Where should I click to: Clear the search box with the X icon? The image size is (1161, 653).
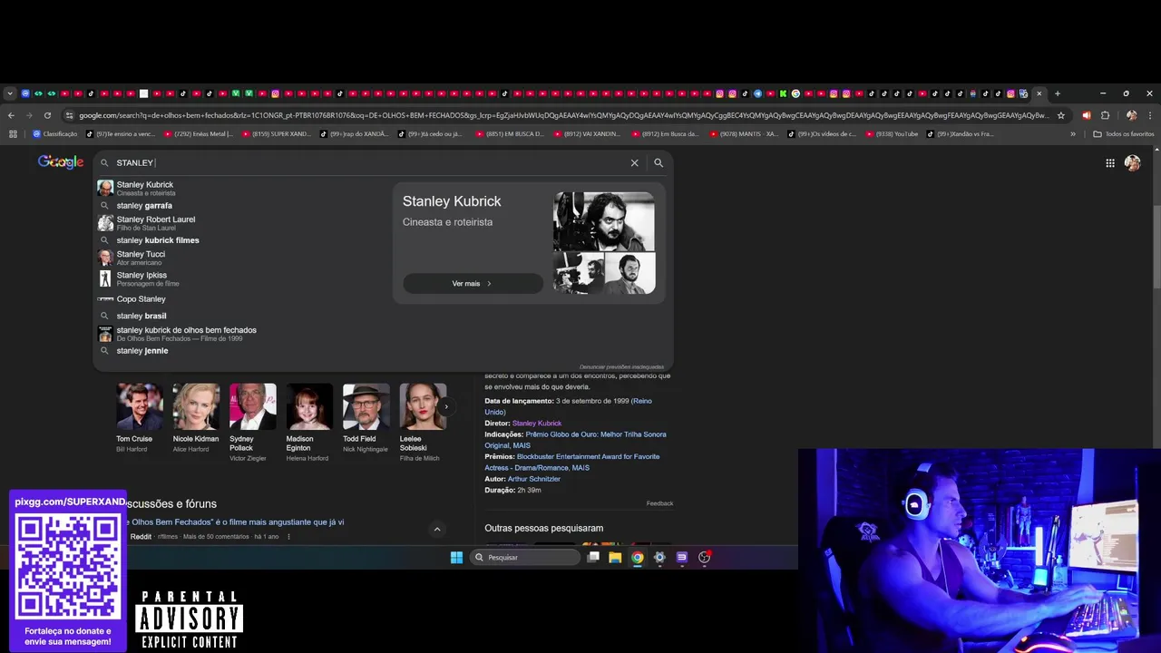click(x=634, y=163)
